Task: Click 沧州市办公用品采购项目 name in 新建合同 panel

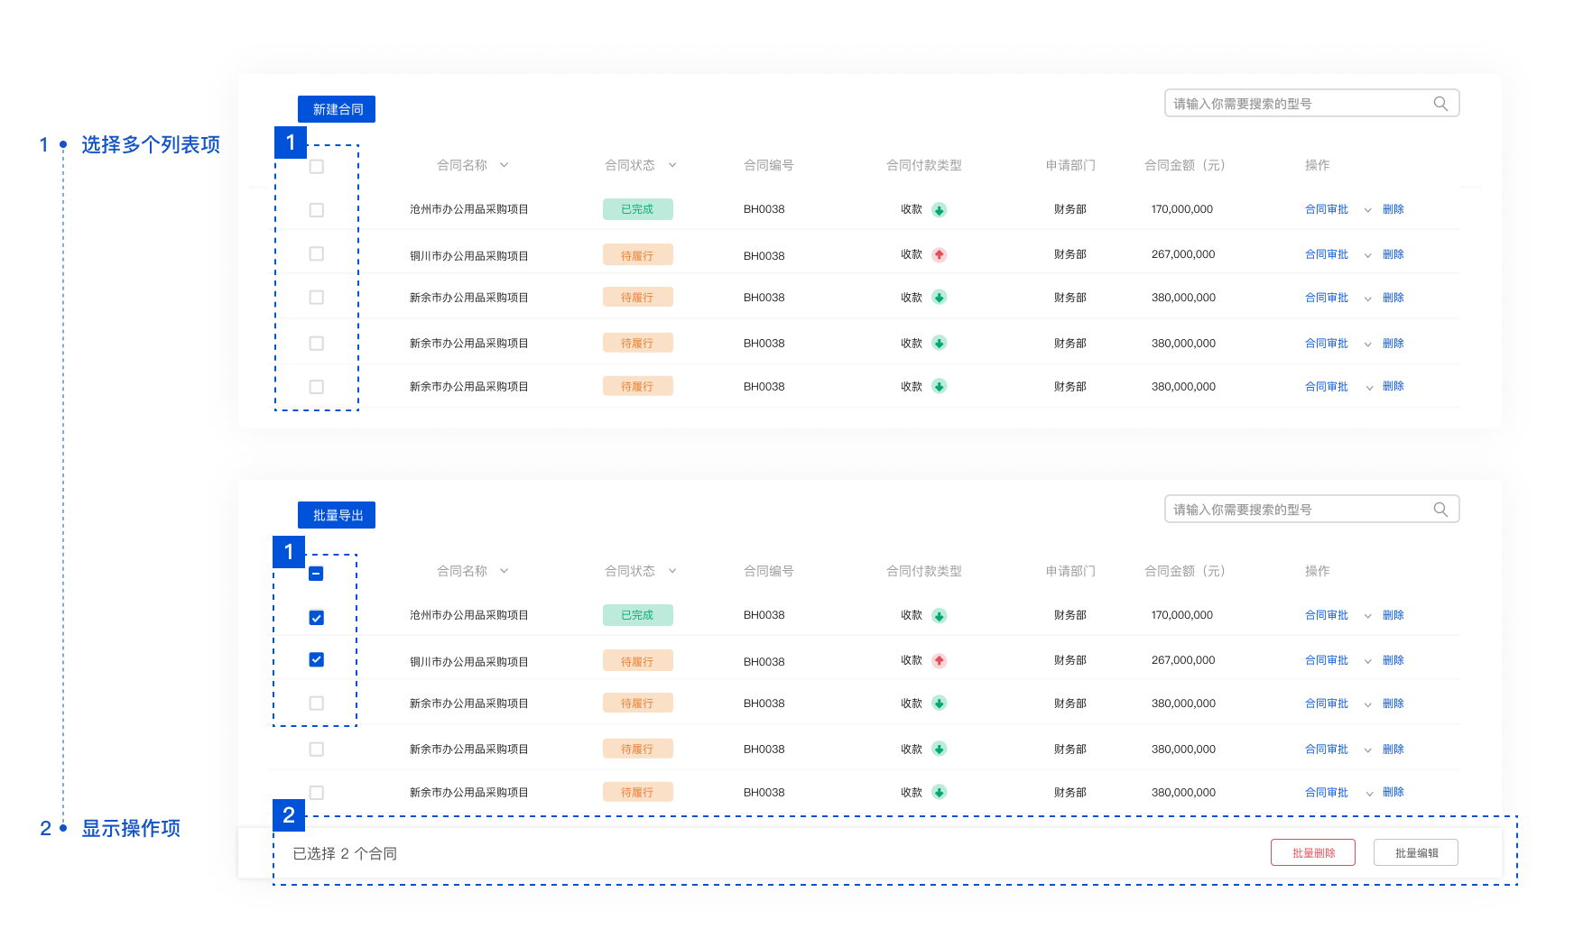Action: coord(469,209)
